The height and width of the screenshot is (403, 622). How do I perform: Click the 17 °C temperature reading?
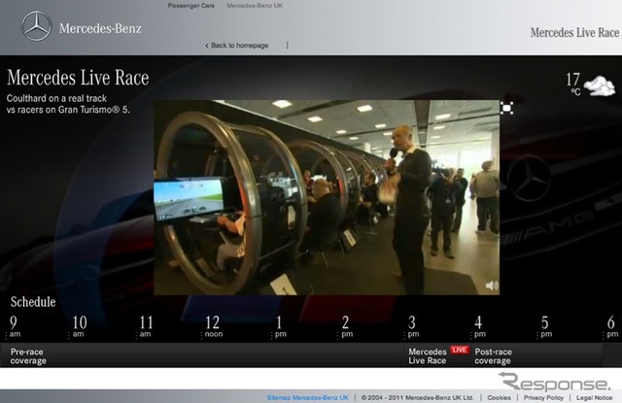tap(573, 84)
